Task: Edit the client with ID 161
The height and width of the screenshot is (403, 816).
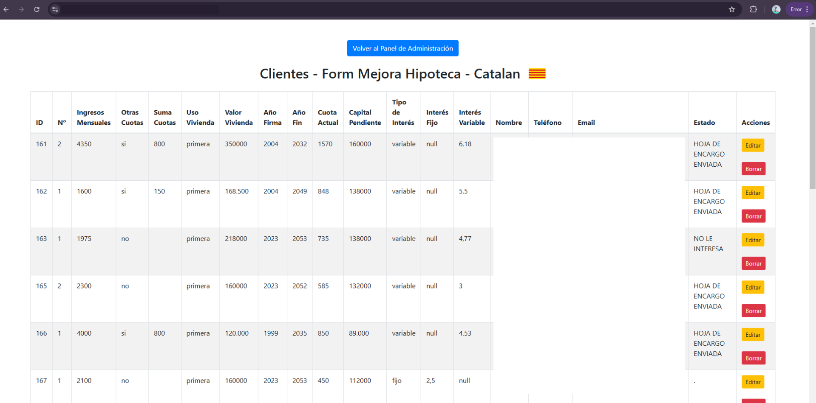Action: [x=753, y=146]
